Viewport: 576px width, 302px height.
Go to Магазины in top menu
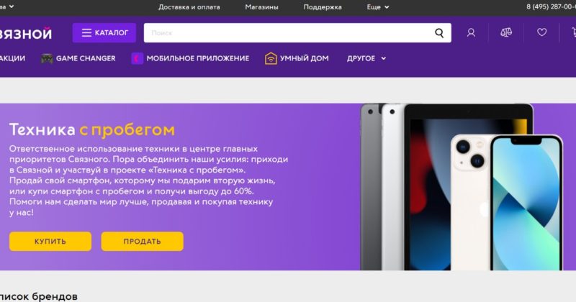[x=261, y=7]
